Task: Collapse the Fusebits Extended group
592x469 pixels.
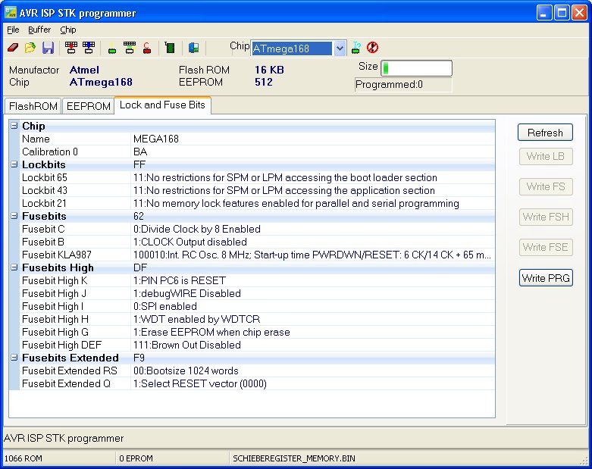Action: point(14,358)
